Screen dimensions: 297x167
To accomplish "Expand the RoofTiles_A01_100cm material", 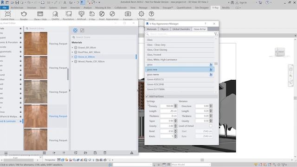I will coord(72,52).
